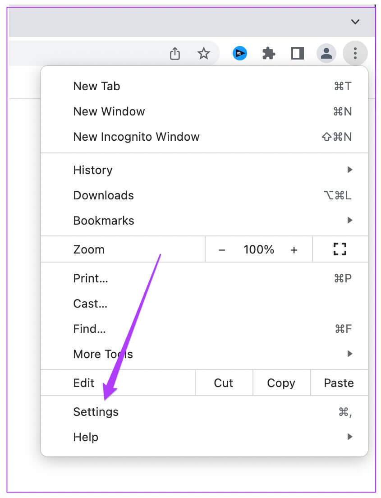Choose Downloads in the menu
This screenshot has height=498, width=381.
pyautogui.click(x=104, y=195)
